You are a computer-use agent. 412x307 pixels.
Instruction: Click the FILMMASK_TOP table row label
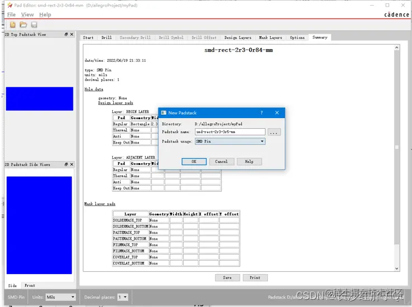tap(126, 245)
